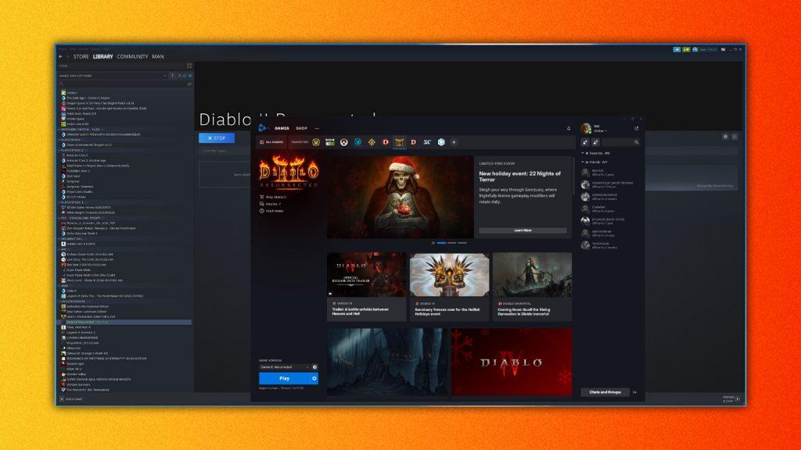Open Steam Friends & Chat
Image resolution: width=801 pixels, height=450 pixels.
coord(731,399)
